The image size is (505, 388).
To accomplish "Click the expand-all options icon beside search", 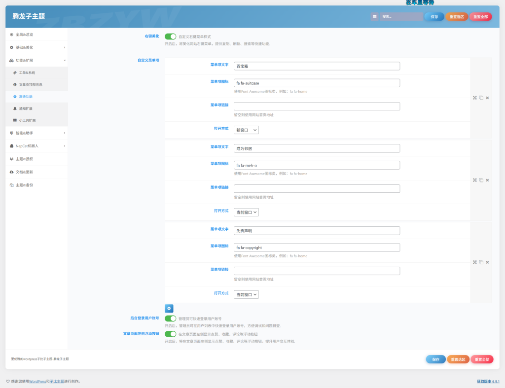I will point(375,17).
